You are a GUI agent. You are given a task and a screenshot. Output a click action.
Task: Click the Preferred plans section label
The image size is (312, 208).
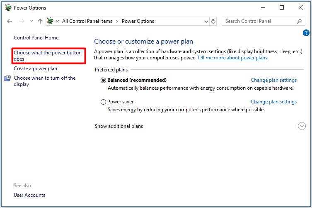[111, 70]
